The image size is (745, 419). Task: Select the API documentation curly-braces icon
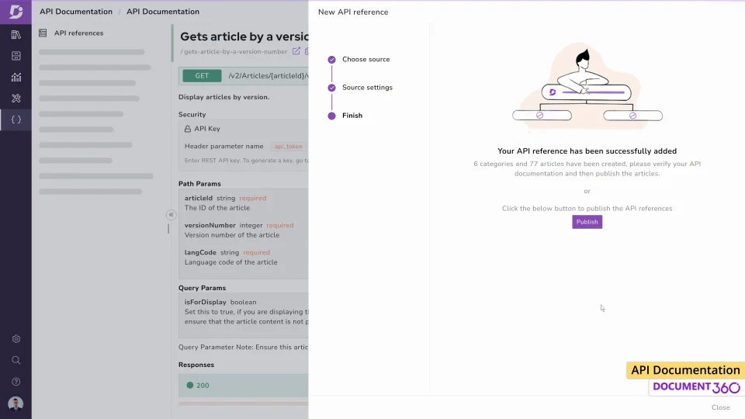[16, 119]
